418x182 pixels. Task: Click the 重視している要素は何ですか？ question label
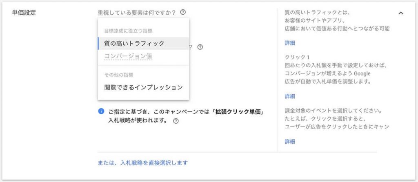[137, 13]
